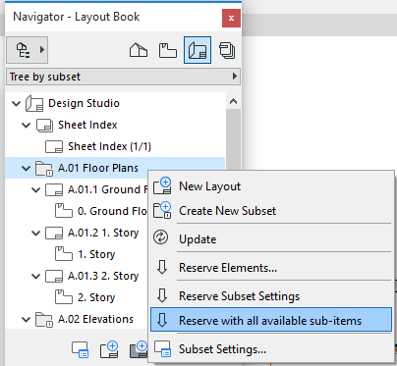The image size is (397, 366).
Task: Click the New Master Layout bottom icon
Action: pos(139,349)
